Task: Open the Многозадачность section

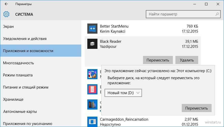Action: [x=41, y=63]
